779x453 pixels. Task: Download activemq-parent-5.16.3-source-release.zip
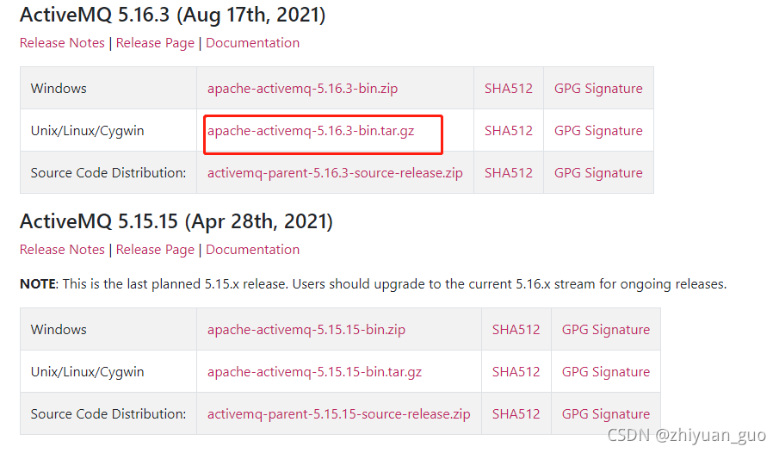tap(335, 173)
